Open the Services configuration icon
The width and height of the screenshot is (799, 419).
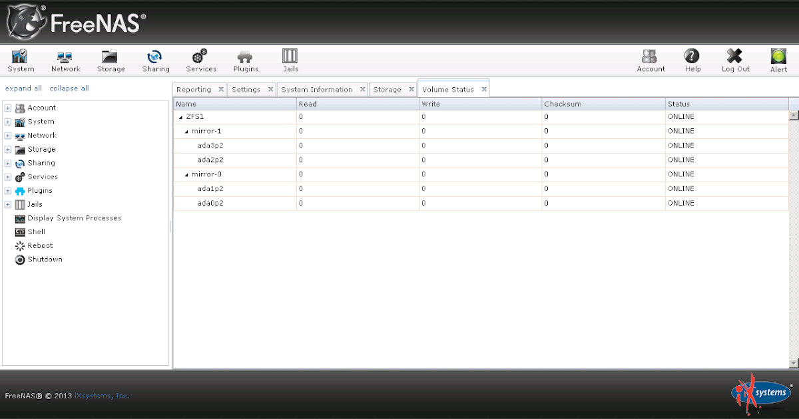pyautogui.click(x=200, y=60)
